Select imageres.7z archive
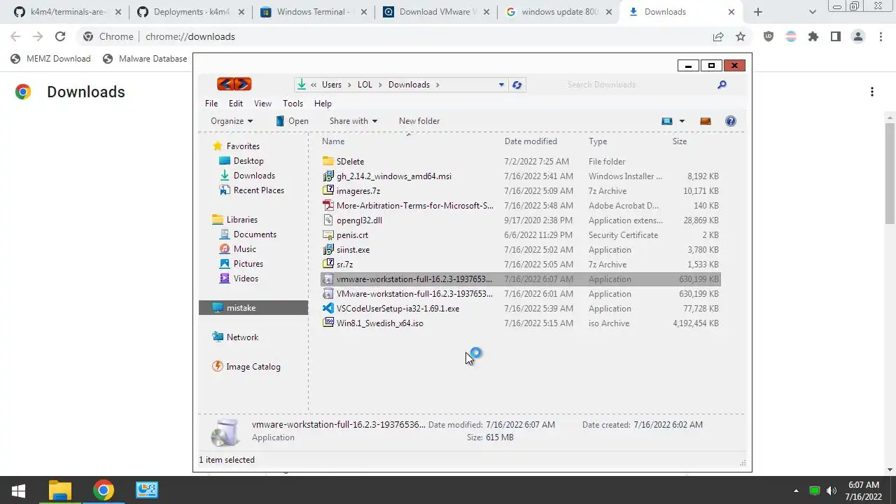 coord(520,191)
